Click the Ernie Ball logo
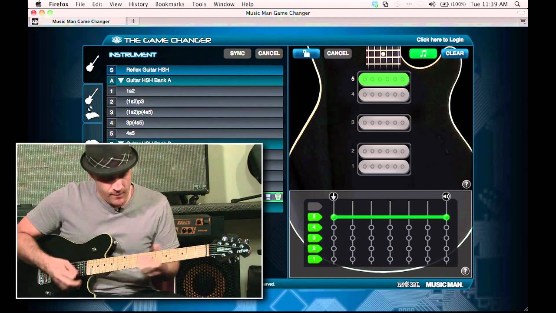 point(408,284)
